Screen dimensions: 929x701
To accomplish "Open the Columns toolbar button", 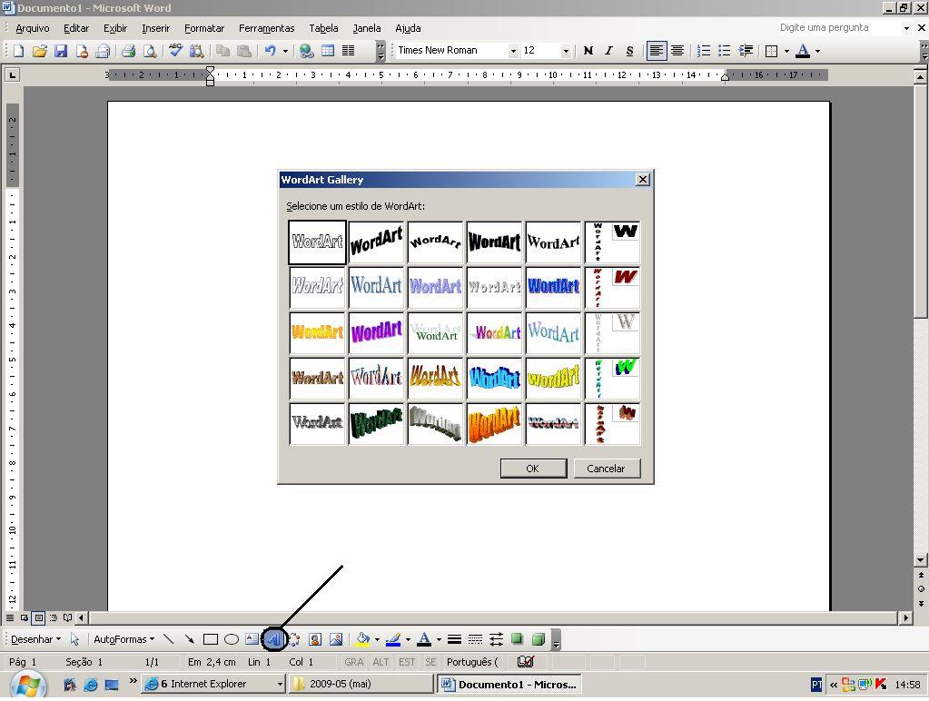I will [349, 51].
